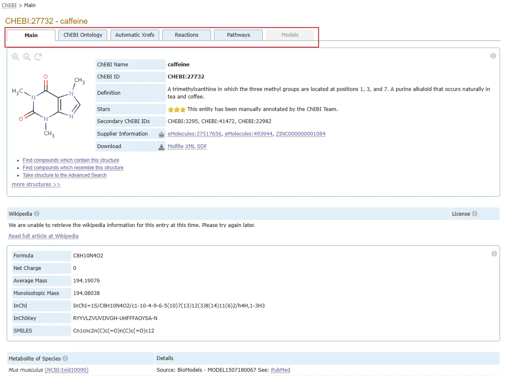Switch to the ChEBI Ontology tab
Screen dimensions: 505x378
[x=83, y=35]
